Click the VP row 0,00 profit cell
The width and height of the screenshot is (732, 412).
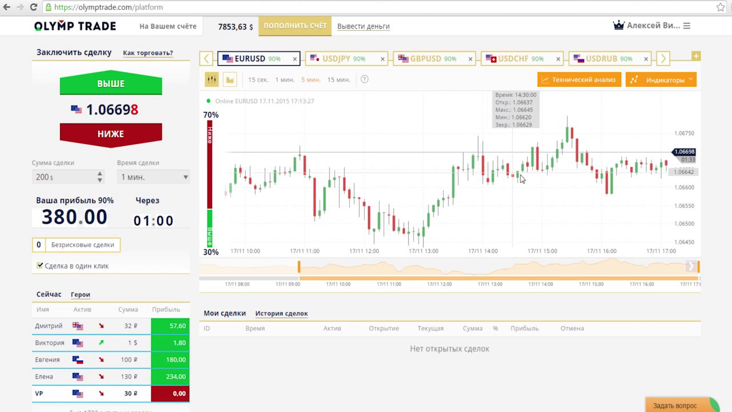click(x=170, y=394)
